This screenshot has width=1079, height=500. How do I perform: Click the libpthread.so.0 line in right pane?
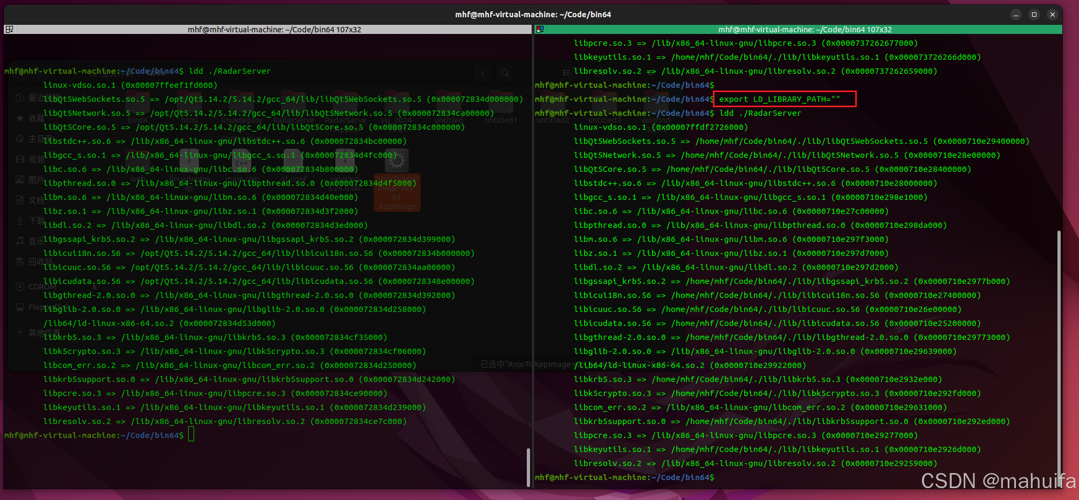click(760, 225)
